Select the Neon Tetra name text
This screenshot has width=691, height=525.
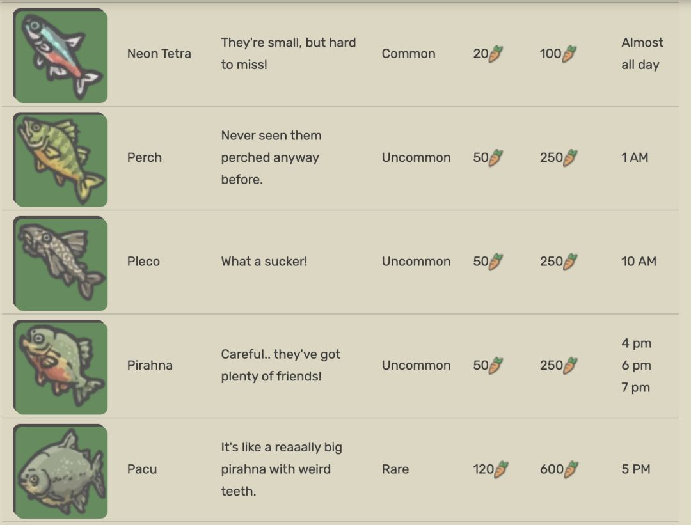tap(159, 54)
